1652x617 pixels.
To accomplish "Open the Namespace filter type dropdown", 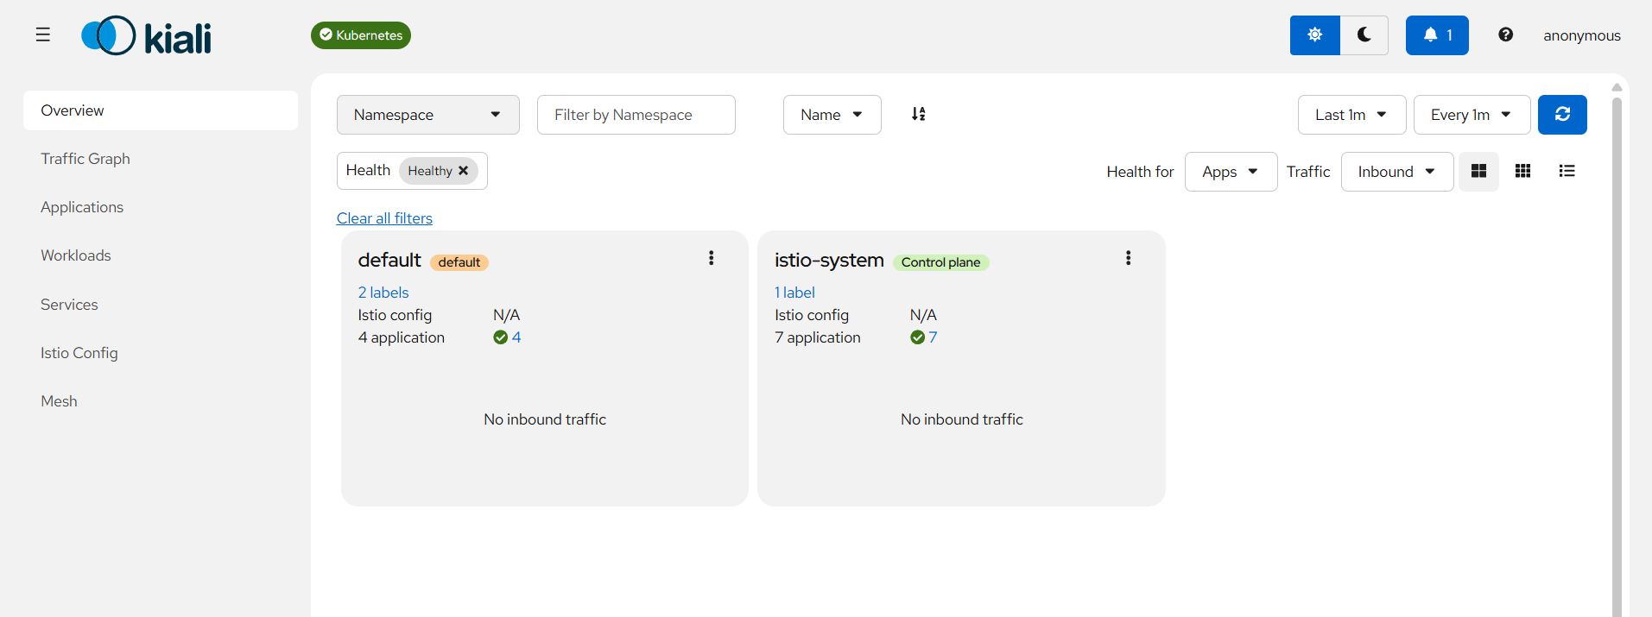I will 428,115.
